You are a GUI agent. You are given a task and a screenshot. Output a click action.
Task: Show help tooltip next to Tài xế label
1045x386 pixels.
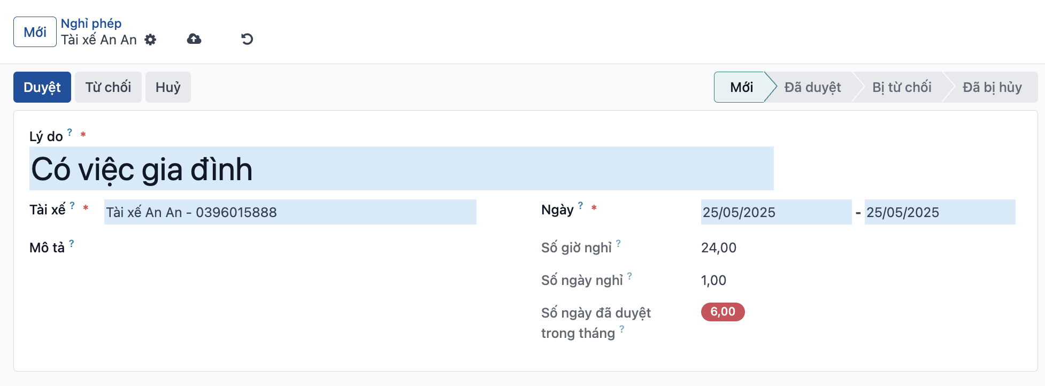click(72, 205)
